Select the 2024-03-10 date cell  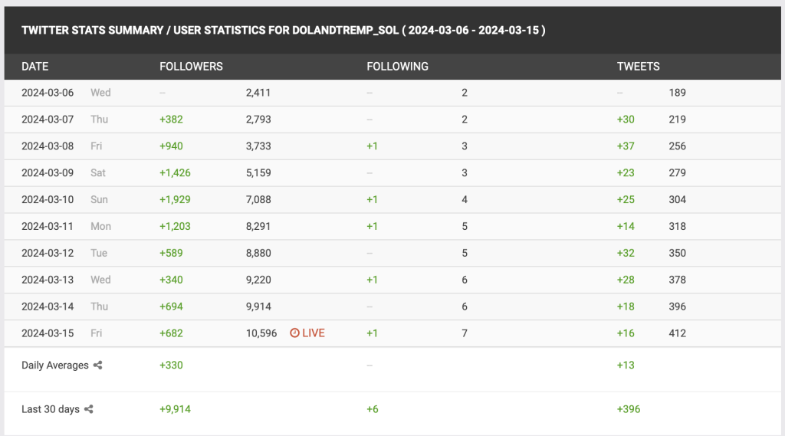click(48, 199)
